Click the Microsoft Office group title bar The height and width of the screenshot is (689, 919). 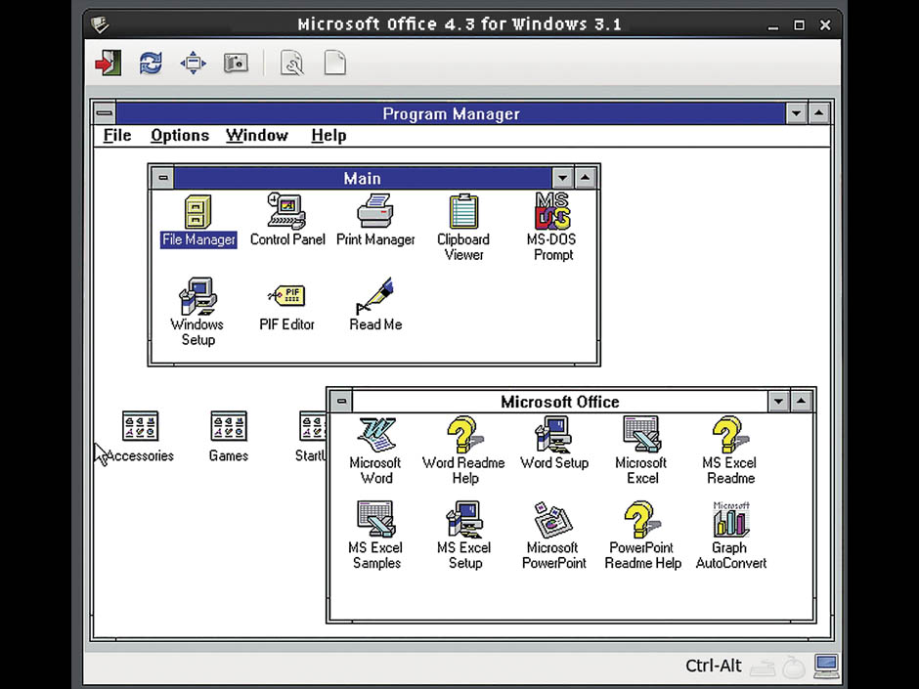pos(560,402)
